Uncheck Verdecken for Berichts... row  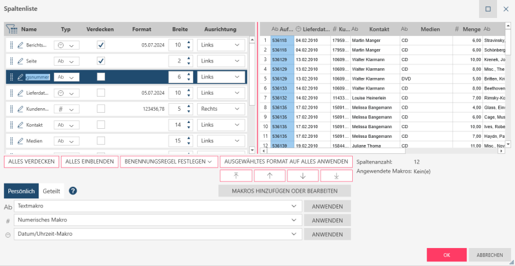click(100, 45)
